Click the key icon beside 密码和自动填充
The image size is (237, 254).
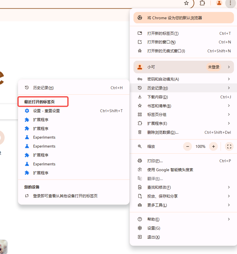[140, 79]
